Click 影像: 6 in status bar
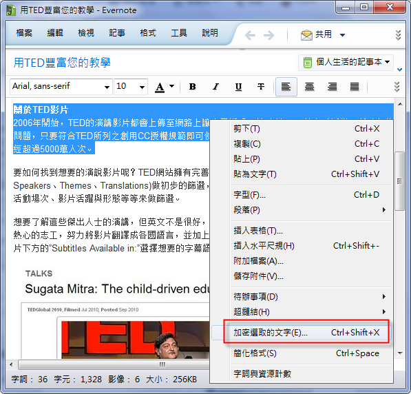411x394 pixels. coord(124,380)
